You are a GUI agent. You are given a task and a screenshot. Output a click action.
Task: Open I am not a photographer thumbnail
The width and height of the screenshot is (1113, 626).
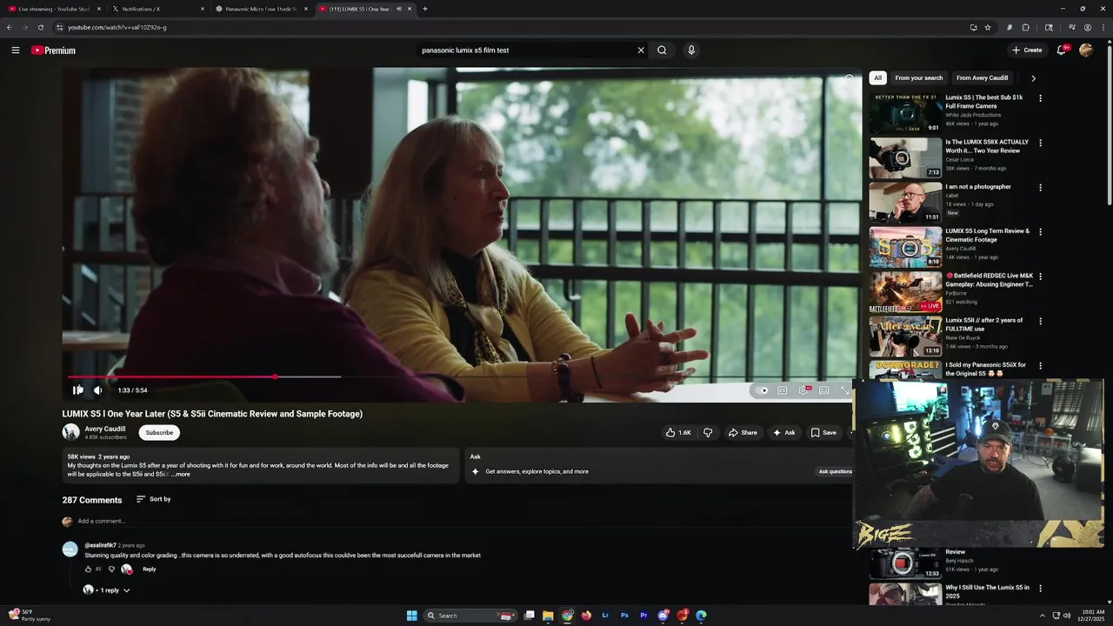point(906,202)
